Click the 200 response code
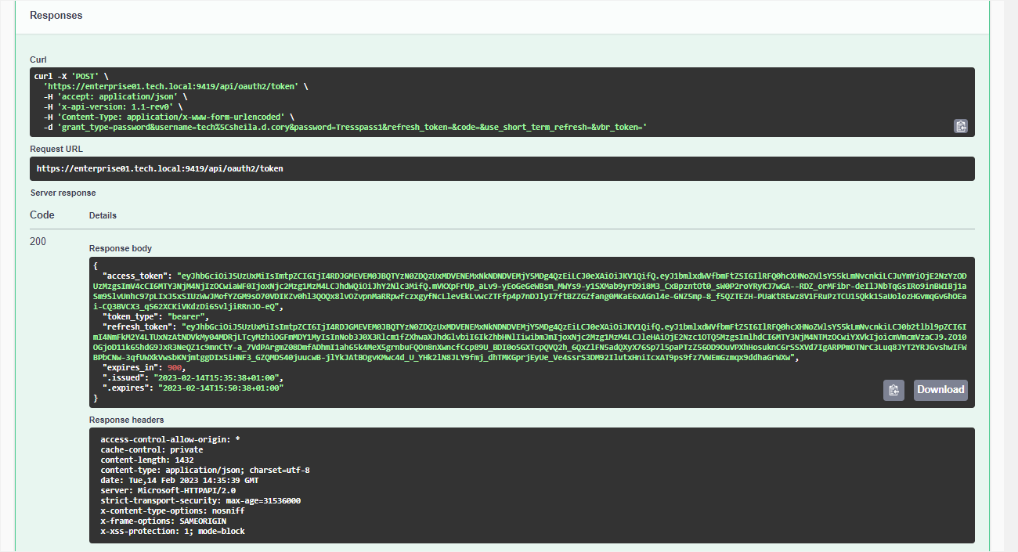 38,241
